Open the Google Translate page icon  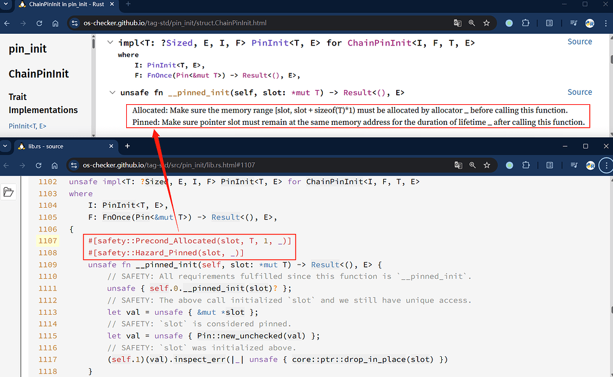[x=458, y=22]
